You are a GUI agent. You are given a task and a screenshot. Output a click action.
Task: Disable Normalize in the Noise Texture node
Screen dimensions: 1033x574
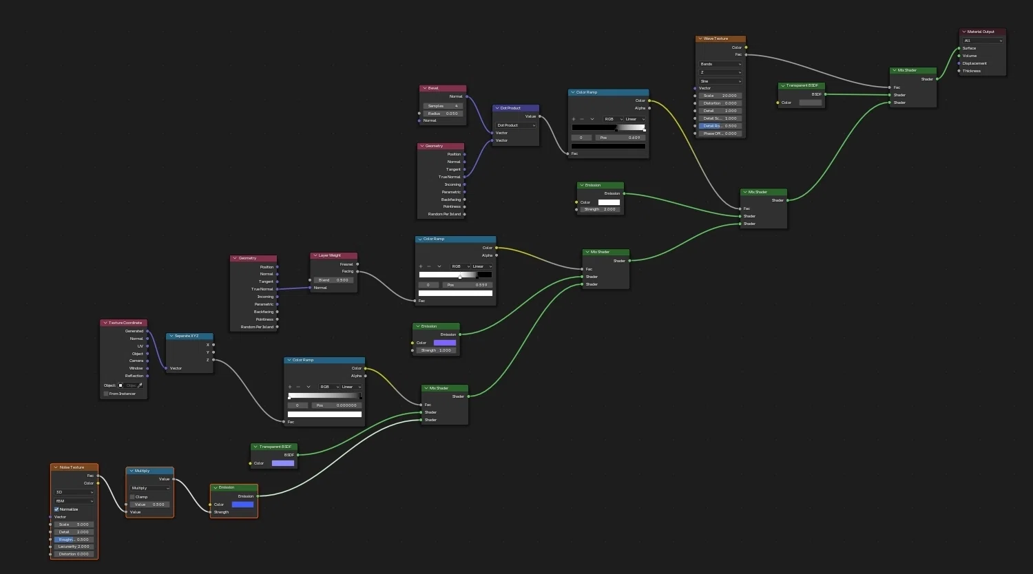tap(56, 509)
